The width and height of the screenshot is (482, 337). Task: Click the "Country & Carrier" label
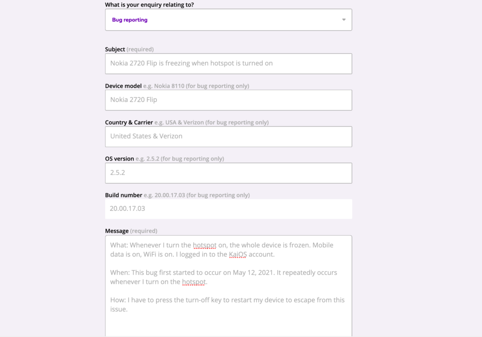pos(129,122)
